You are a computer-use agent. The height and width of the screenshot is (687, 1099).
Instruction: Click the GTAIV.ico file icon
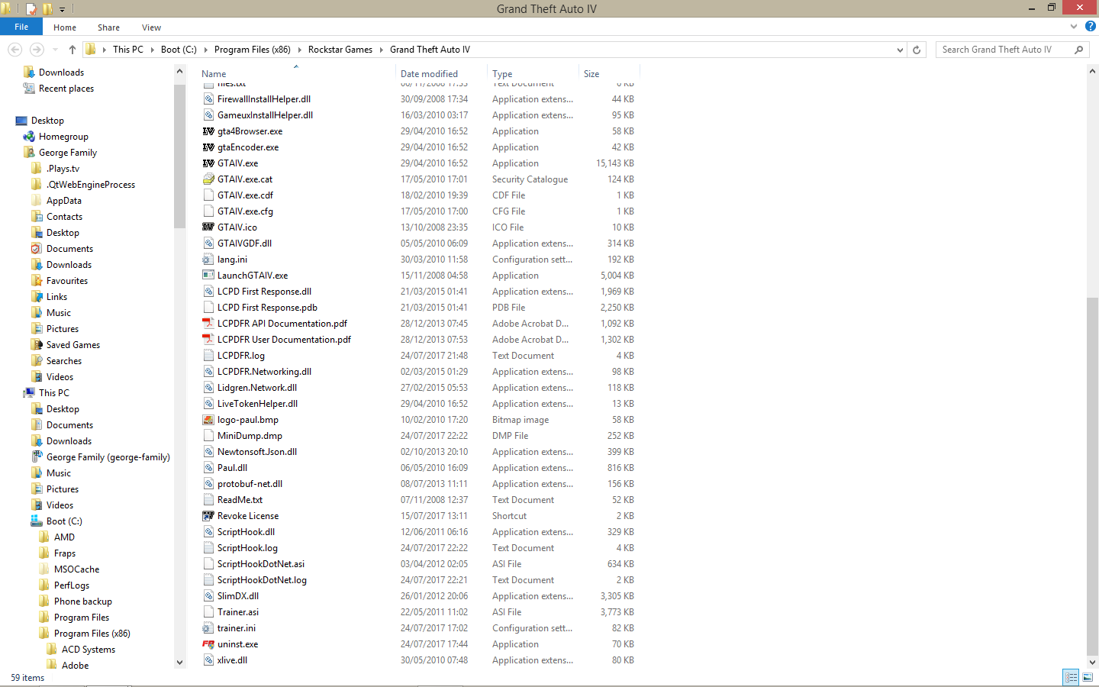point(208,227)
